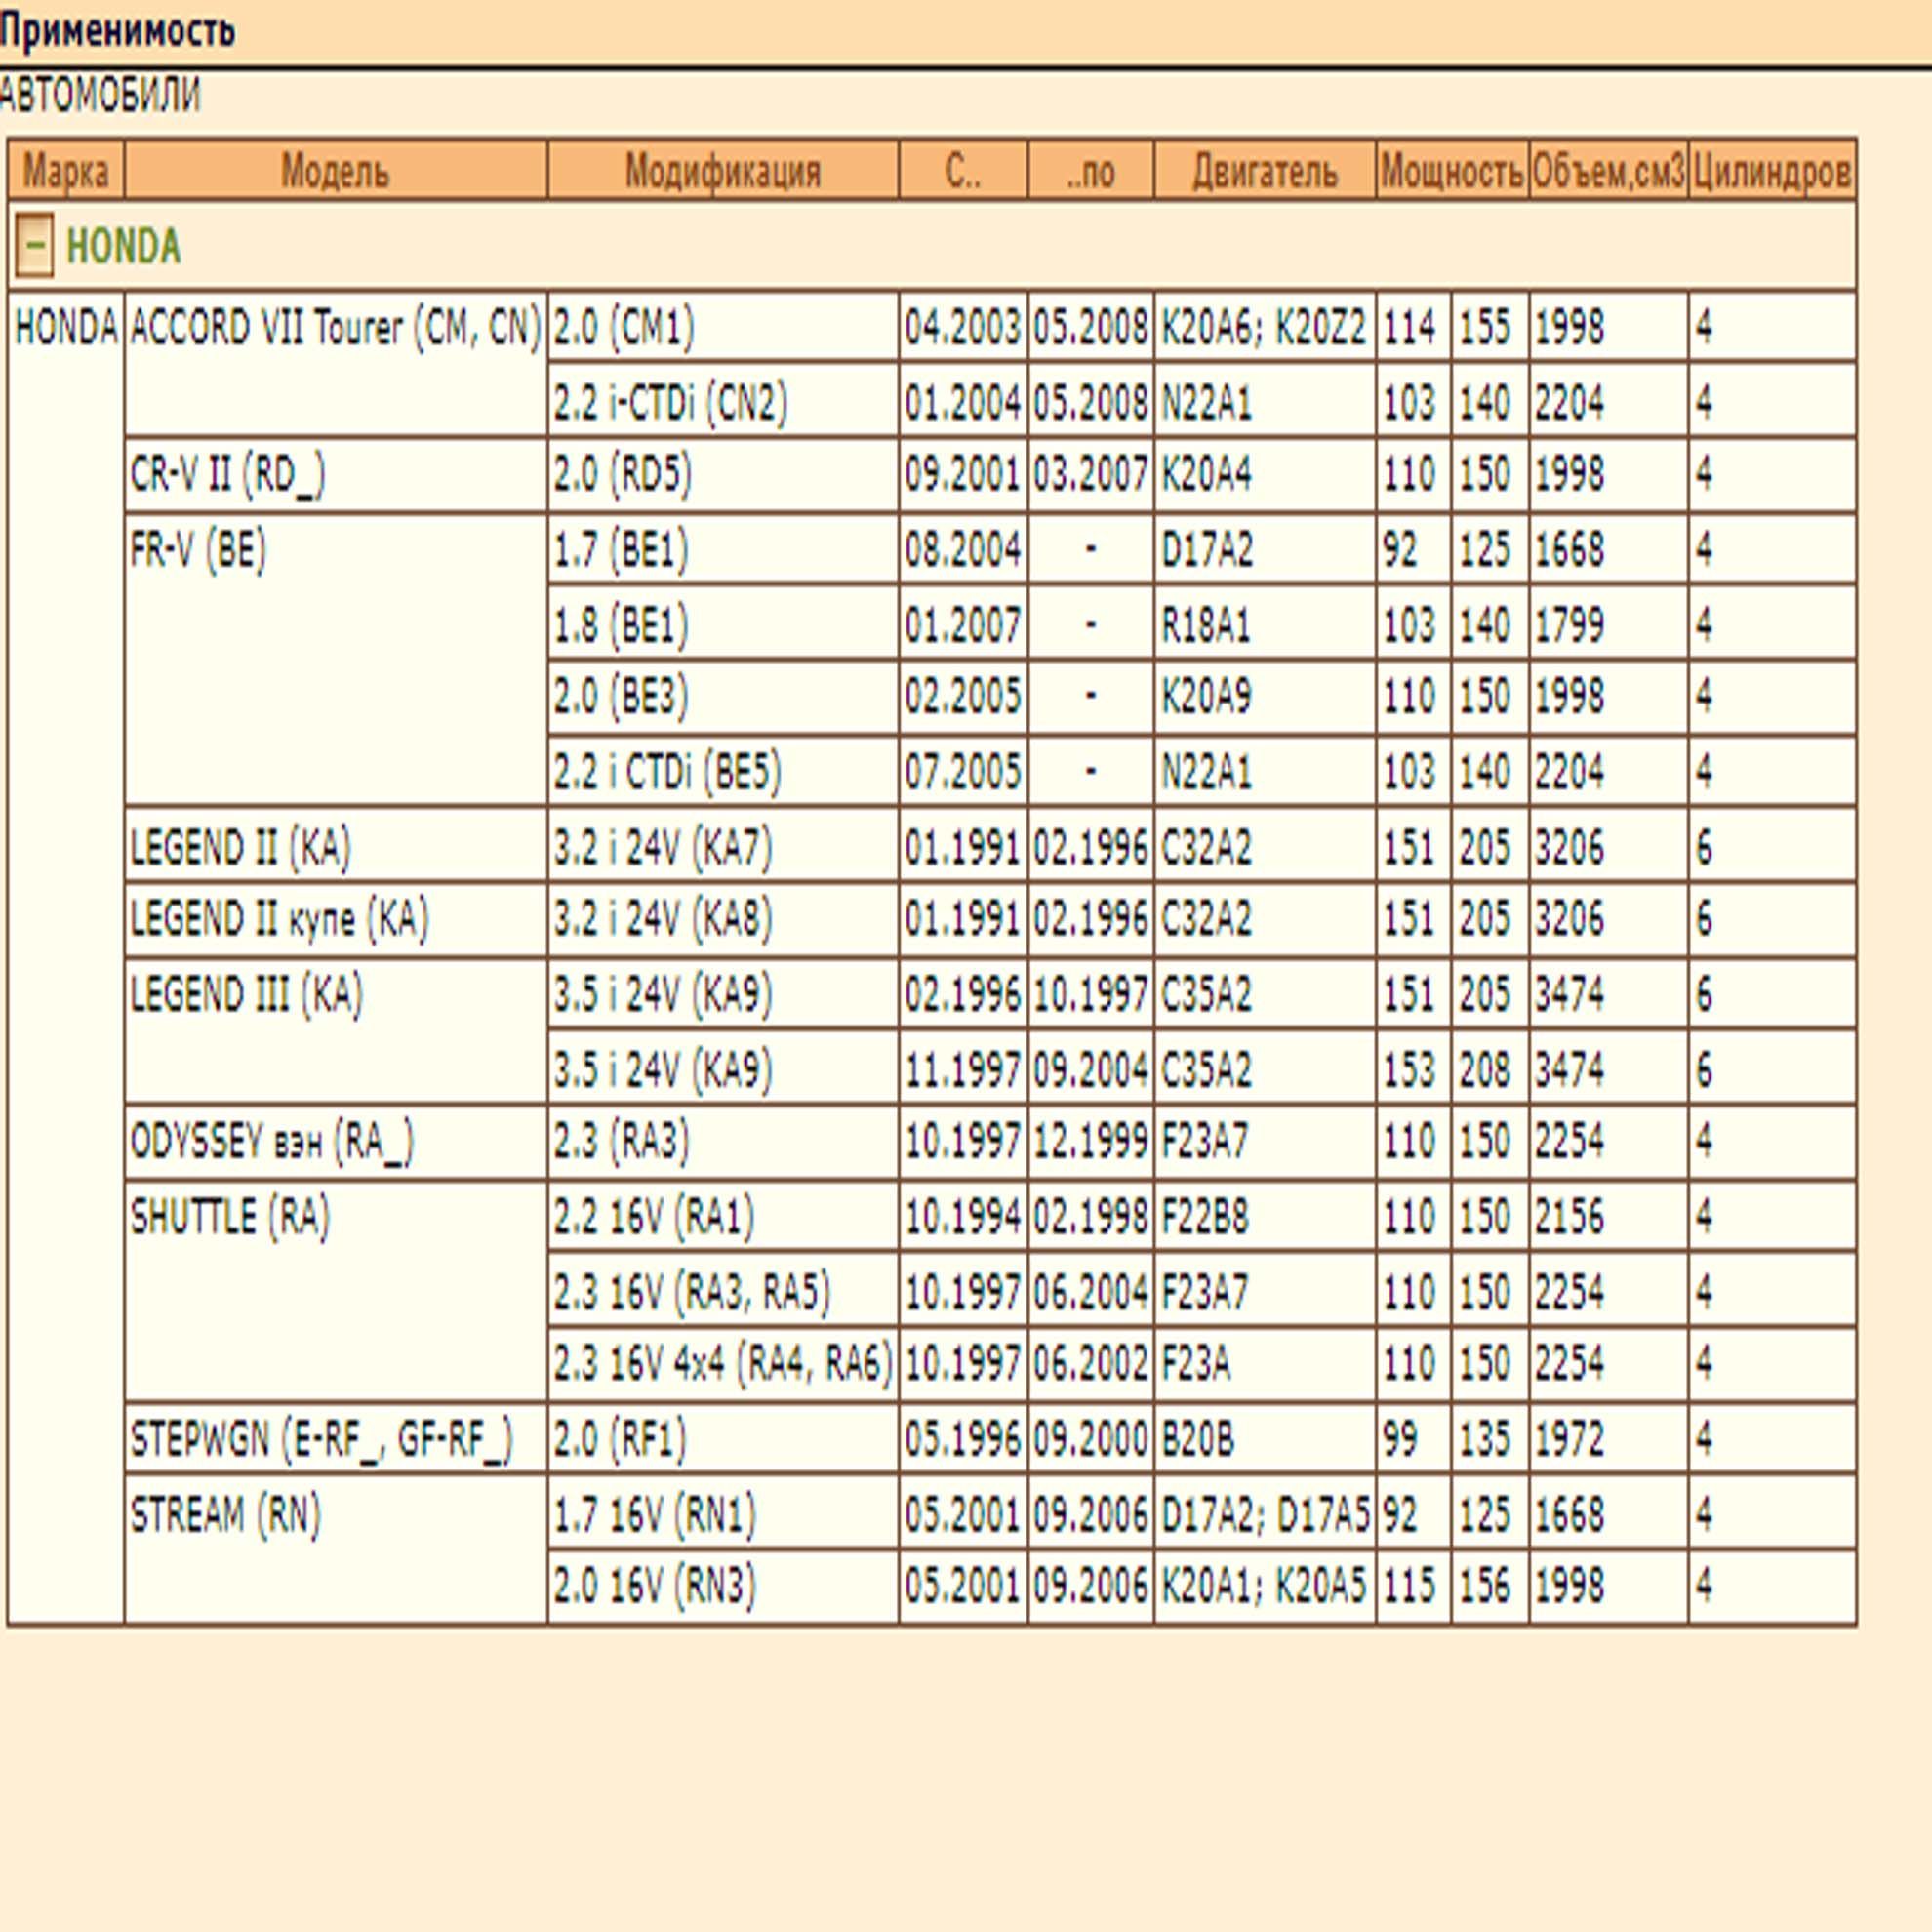
Task: Click the 1.8 (BE1) modification cell
Action: (723, 623)
